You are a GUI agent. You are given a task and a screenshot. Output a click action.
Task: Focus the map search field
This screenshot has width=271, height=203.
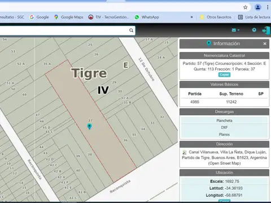click(x=64, y=30)
